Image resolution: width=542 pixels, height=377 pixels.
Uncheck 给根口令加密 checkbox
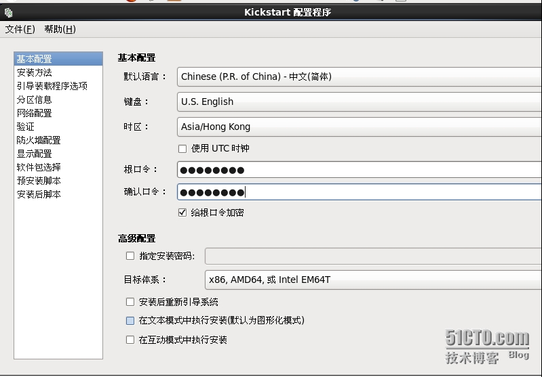(x=182, y=213)
